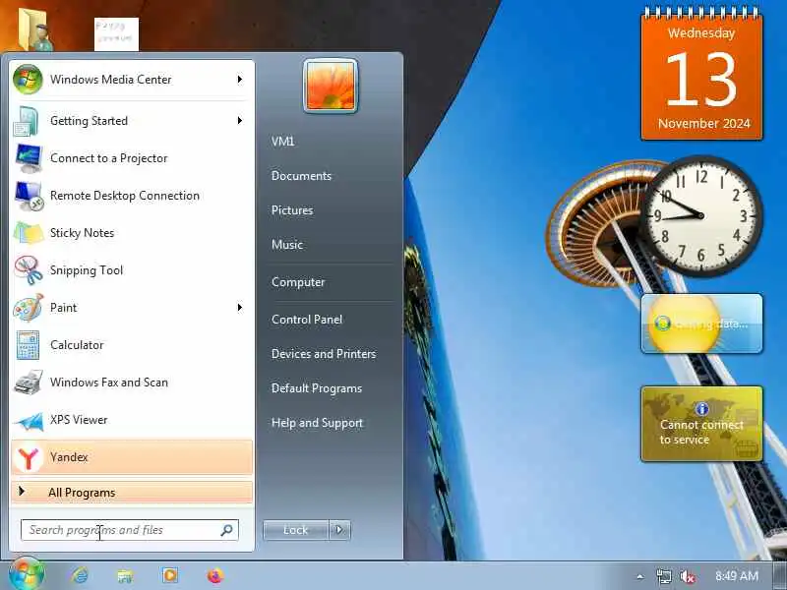The height and width of the screenshot is (590, 787).
Task: Click the calendar gadget showing 13
Action: pyautogui.click(x=701, y=73)
